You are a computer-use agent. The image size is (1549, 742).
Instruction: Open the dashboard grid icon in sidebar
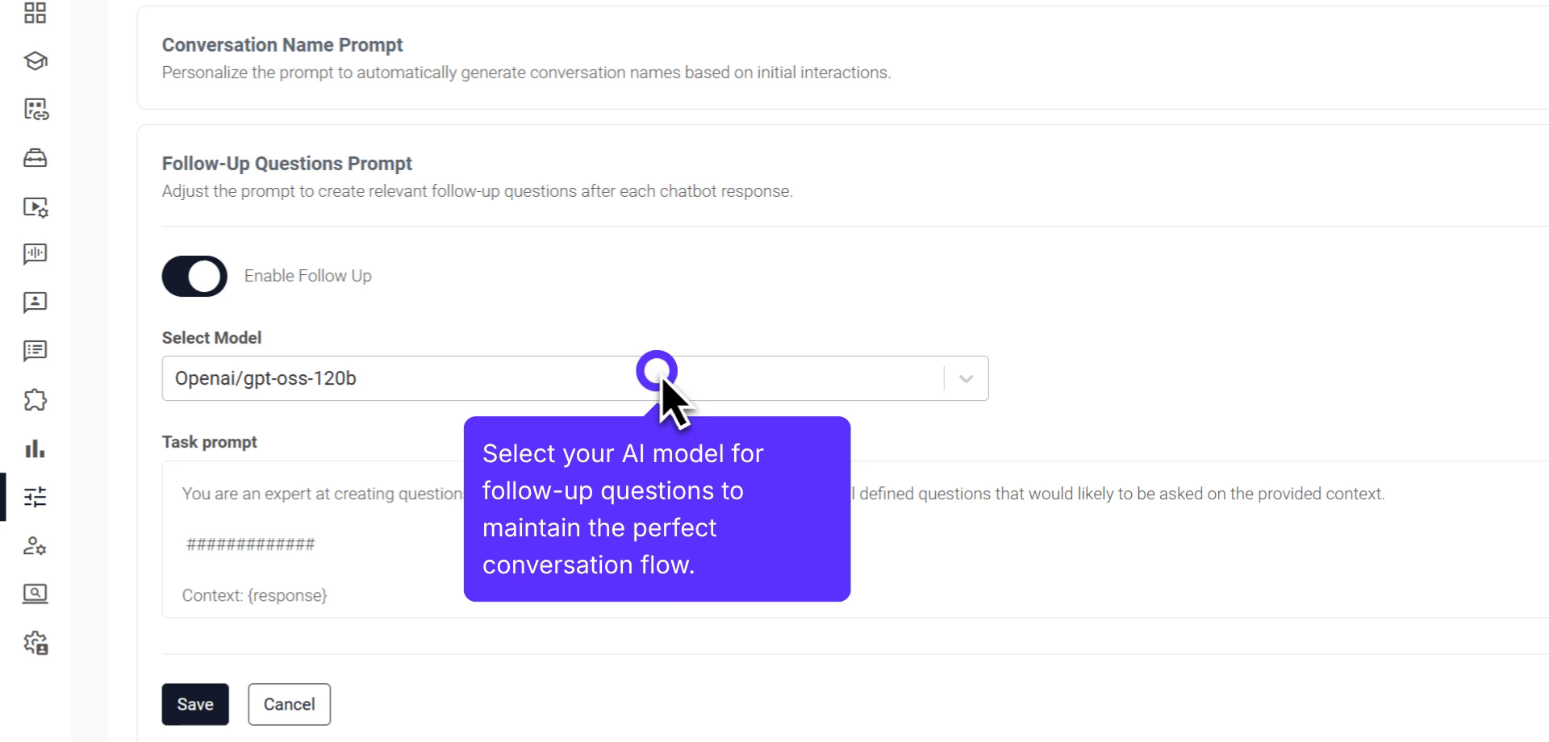tap(35, 13)
